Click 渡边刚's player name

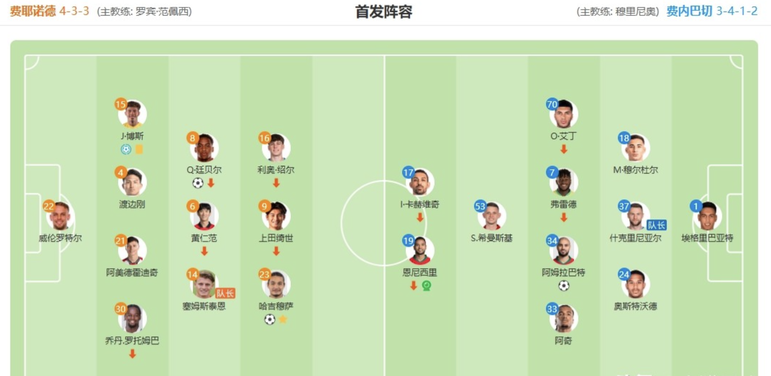point(132,204)
